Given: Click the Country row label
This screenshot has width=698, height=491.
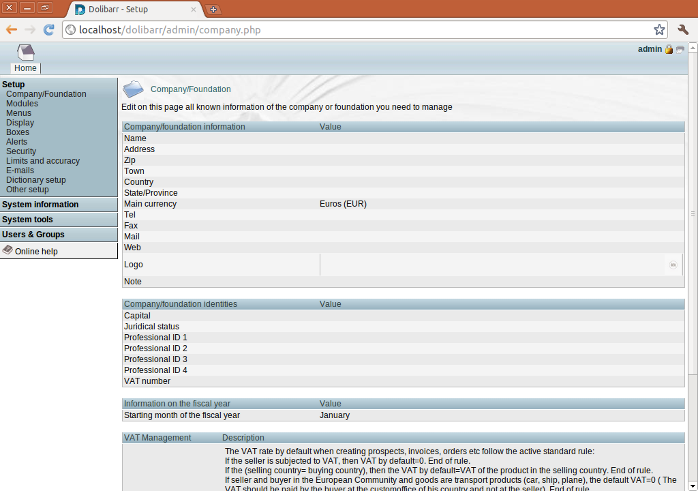Looking at the screenshot, I should click(138, 182).
